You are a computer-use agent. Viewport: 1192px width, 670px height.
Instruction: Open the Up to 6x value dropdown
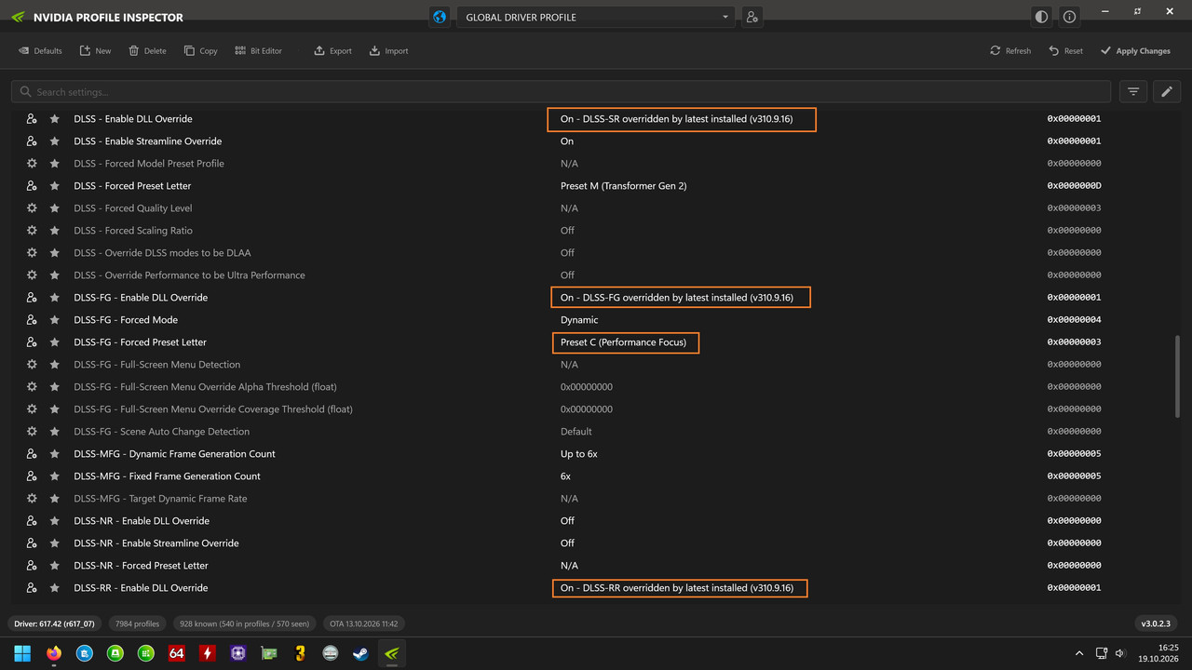(578, 454)
